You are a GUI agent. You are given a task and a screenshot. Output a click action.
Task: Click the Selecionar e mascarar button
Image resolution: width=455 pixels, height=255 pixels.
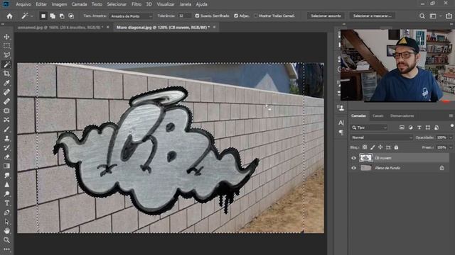(x=373, y=16)
